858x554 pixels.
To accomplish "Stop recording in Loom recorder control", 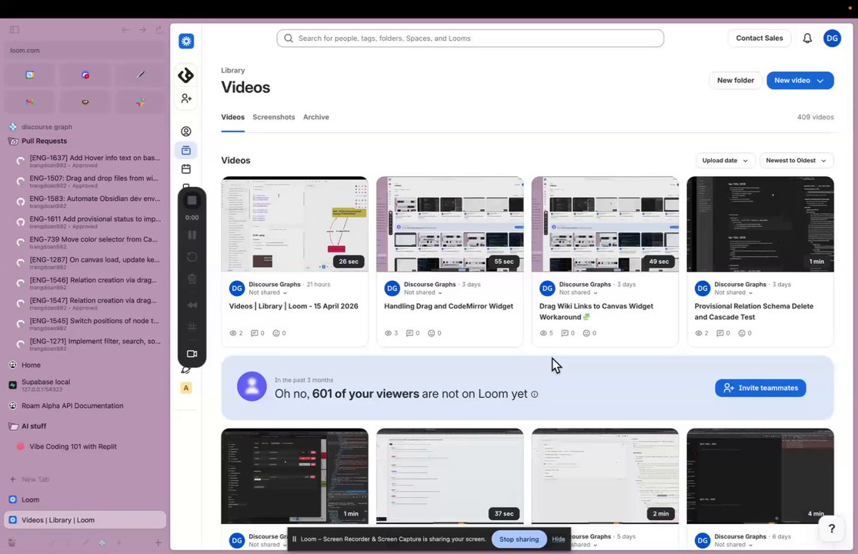I will click(x=192, y=200).
